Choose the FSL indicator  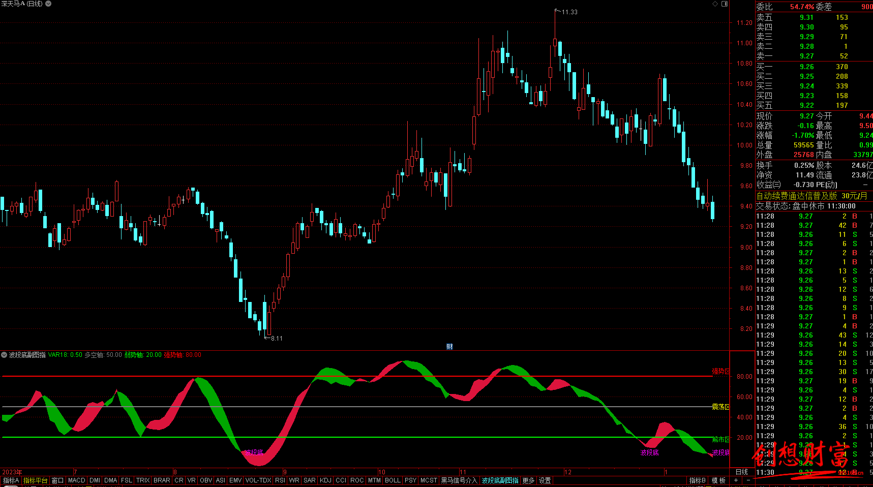pyautogui.click(x=127, y=480)
